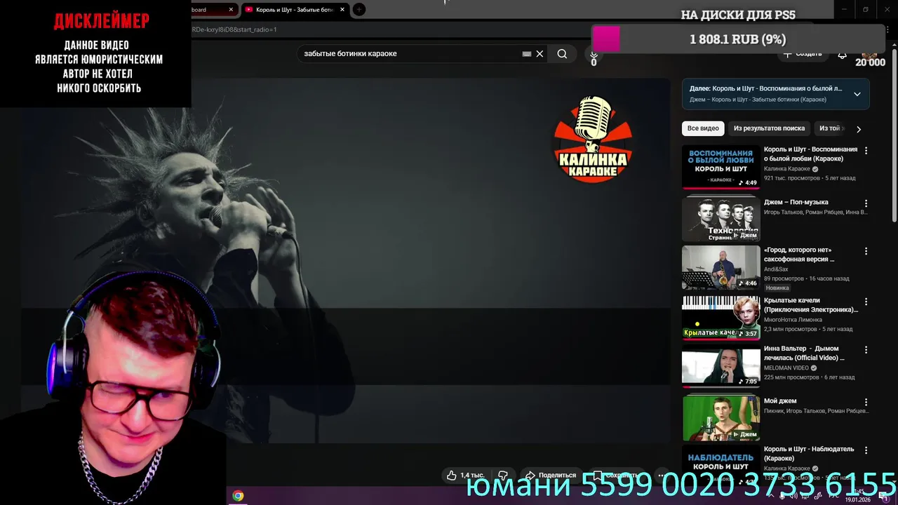
Task: Switch to the 'board' browser tab
Action: pos(207,10)
